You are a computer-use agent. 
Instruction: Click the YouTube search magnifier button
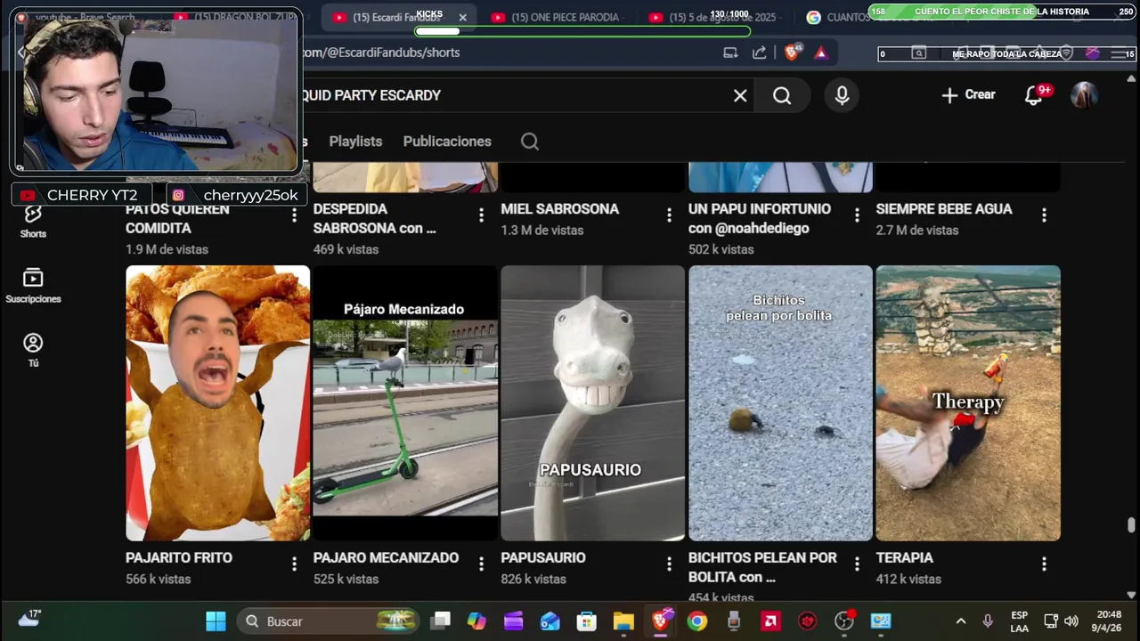pyautogui.click(x=782, y=95)
